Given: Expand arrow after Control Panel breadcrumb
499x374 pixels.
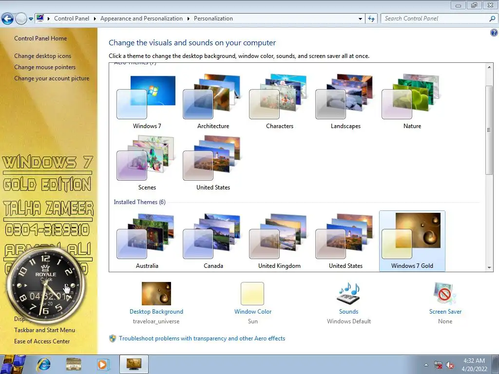Looking at the screenshot, I should click(95, 19).
